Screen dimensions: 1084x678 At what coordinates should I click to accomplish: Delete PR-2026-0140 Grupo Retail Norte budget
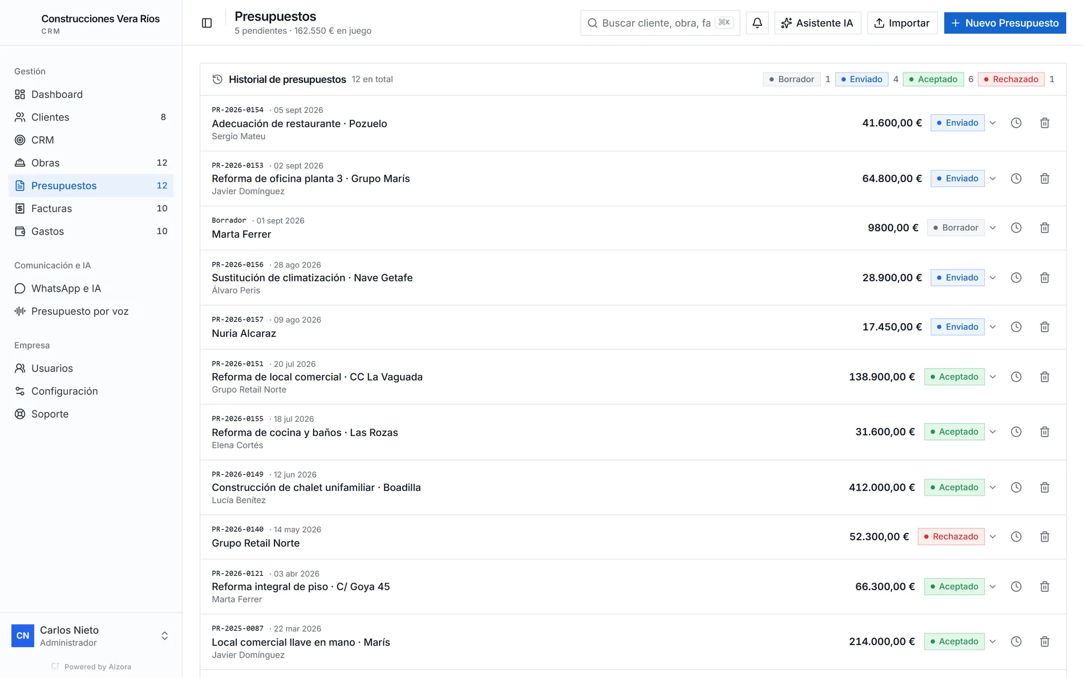(1045, 536)
